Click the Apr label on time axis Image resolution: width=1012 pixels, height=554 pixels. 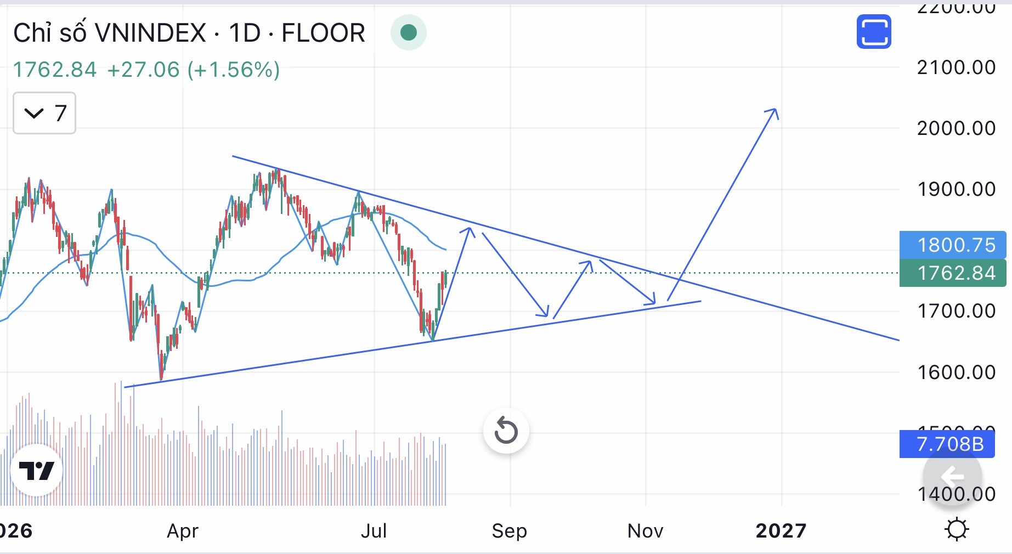pyautogui.click(x=183, y=530)
